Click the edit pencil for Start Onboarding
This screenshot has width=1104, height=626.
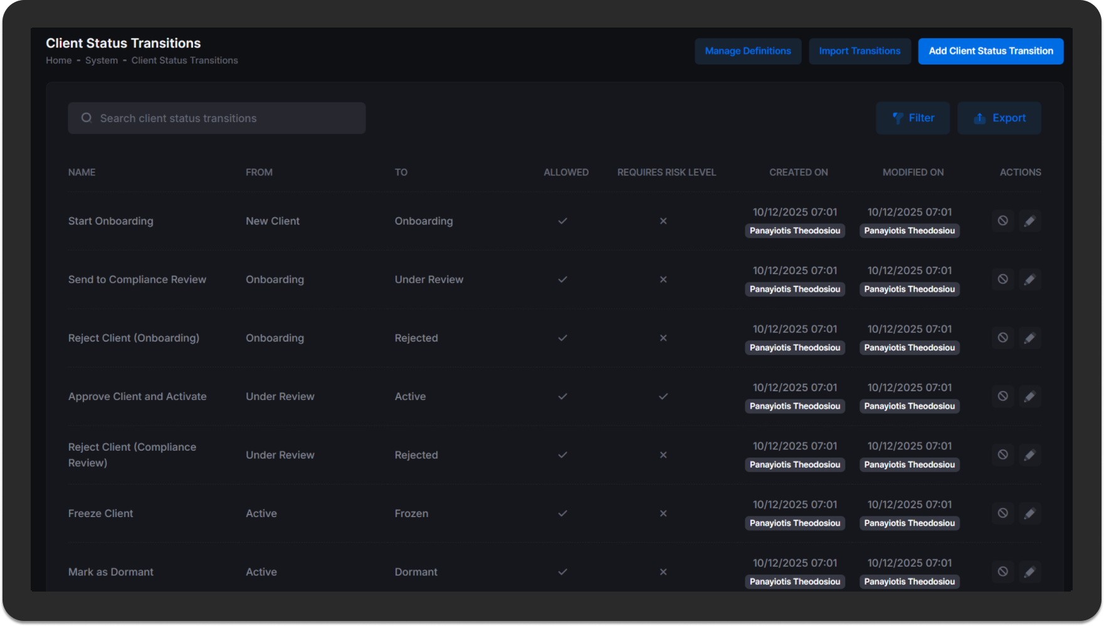[x=1029, y=221]
